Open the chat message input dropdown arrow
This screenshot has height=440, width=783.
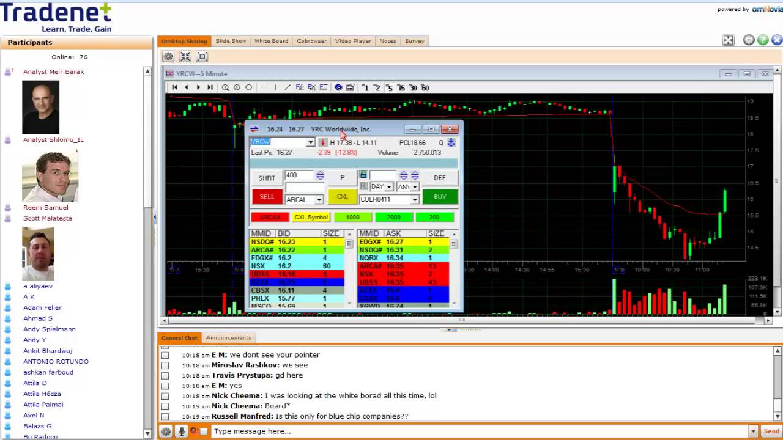tap(753, 431)
